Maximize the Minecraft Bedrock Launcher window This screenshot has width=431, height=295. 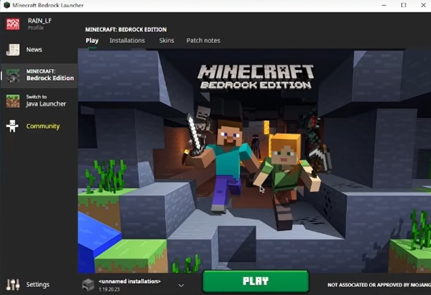tap(404, 5)
